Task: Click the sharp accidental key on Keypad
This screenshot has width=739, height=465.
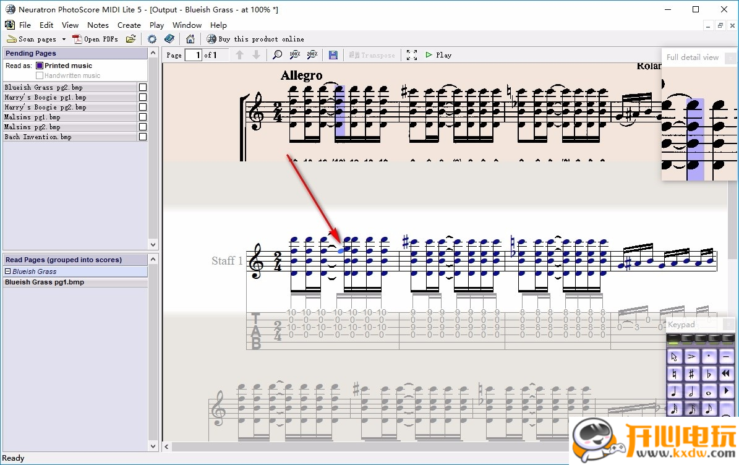Action: [x=691, y=374]
